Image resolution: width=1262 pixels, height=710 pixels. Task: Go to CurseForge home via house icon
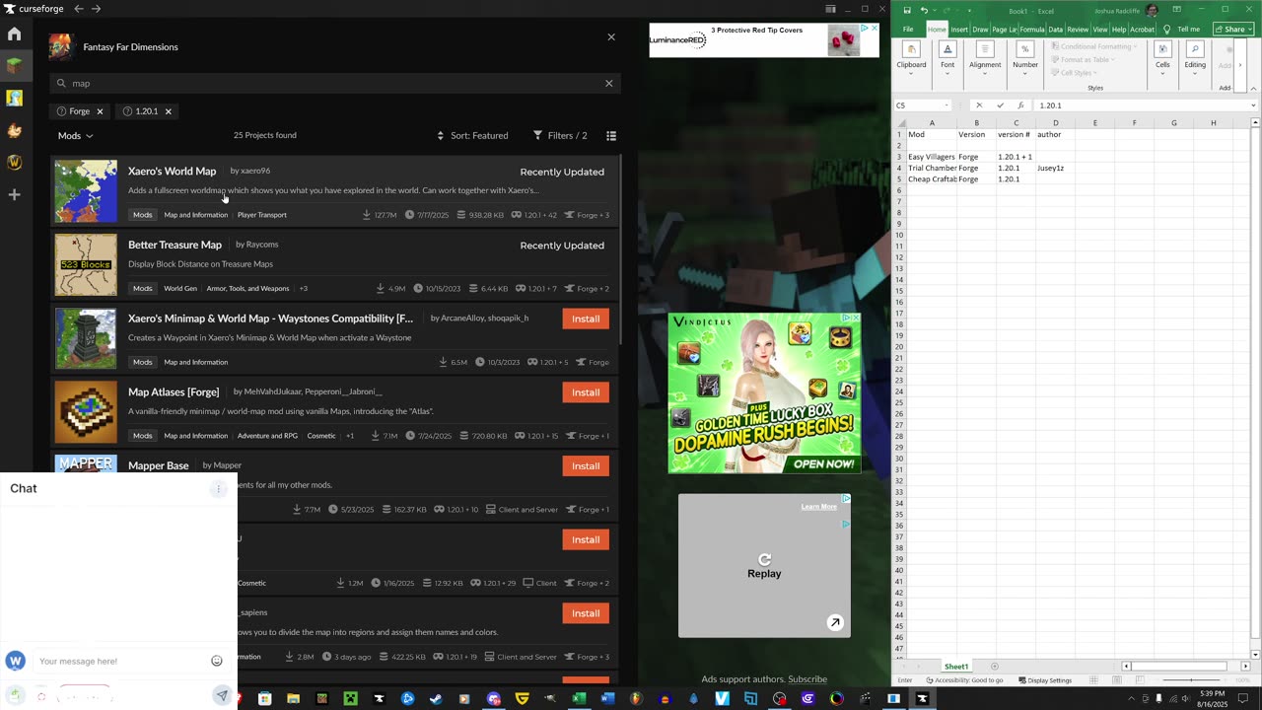[15, 35]
